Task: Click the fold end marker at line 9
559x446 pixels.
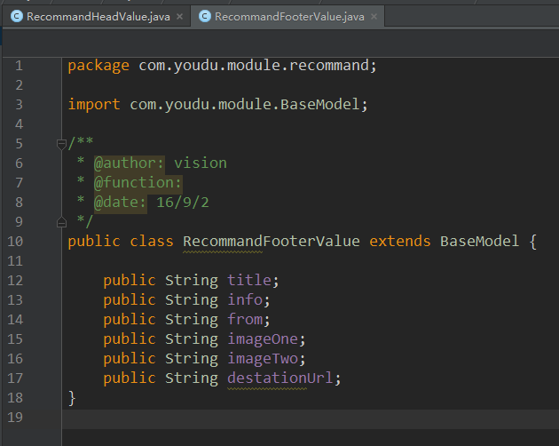Action: tap(61, 221)
